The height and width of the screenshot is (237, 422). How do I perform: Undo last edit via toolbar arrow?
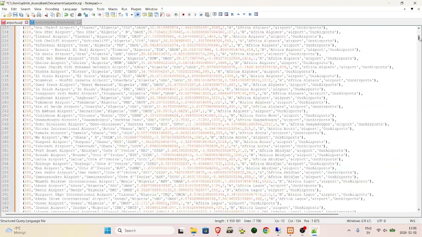[66, 14]
